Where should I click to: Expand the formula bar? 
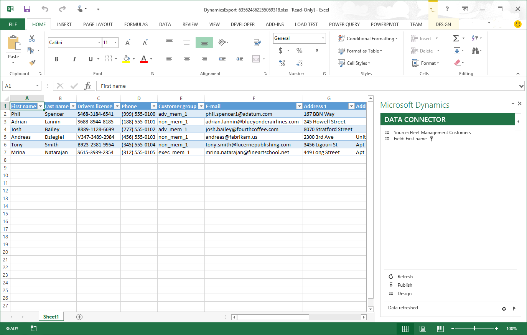pos(521,86)
